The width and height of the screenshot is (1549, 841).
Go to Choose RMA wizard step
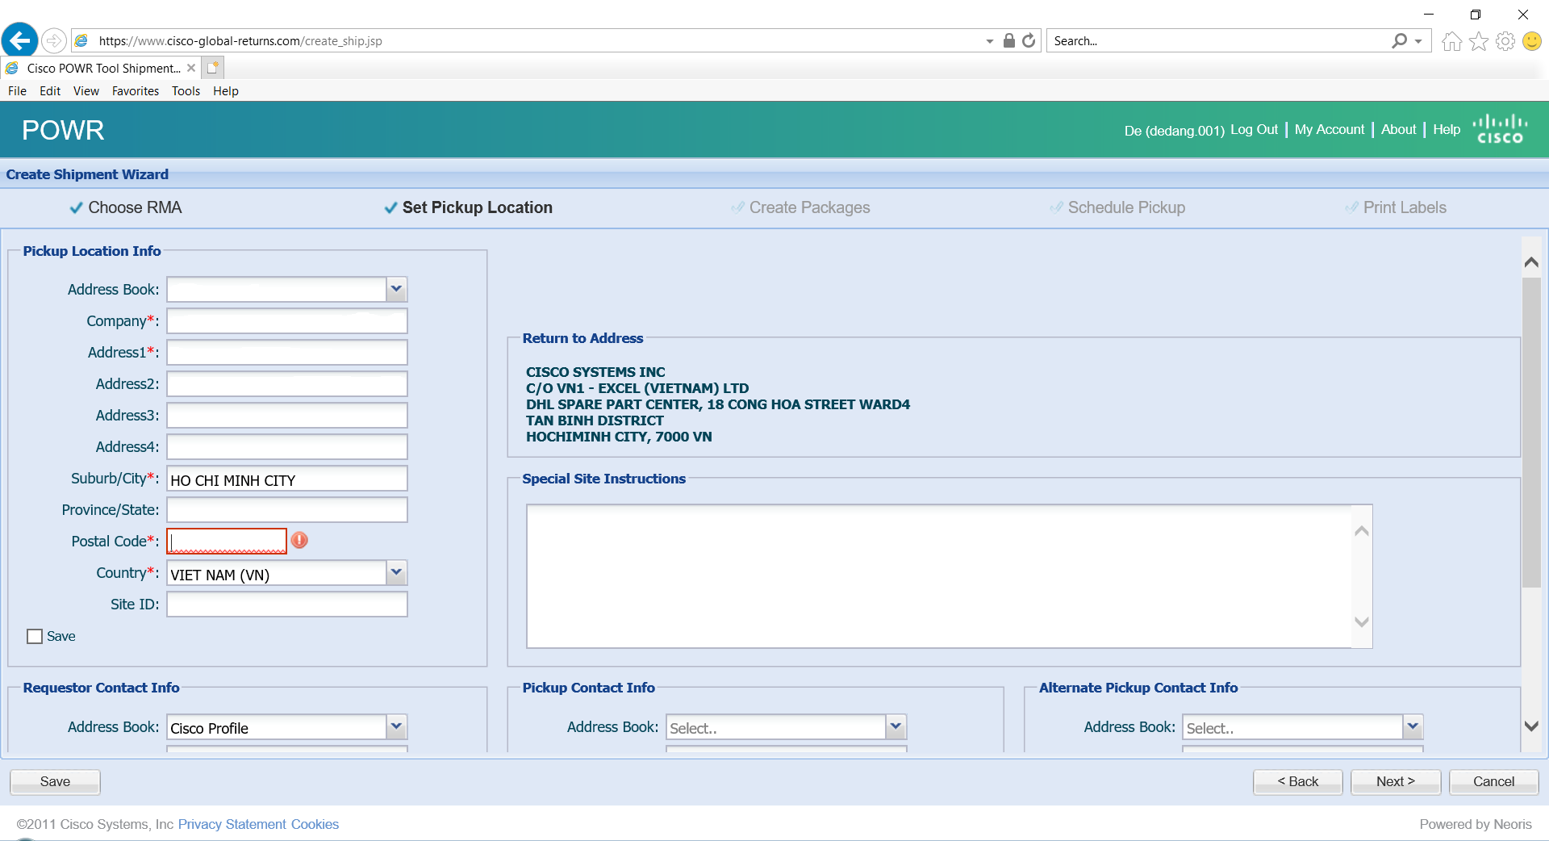(126, 207)
